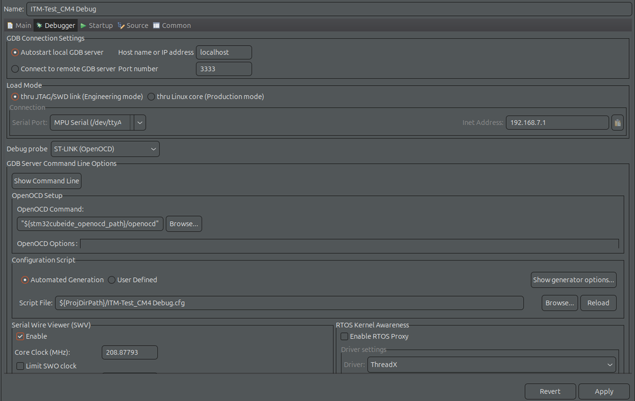Open Show generator options dialog

click(x=573, y=280)
